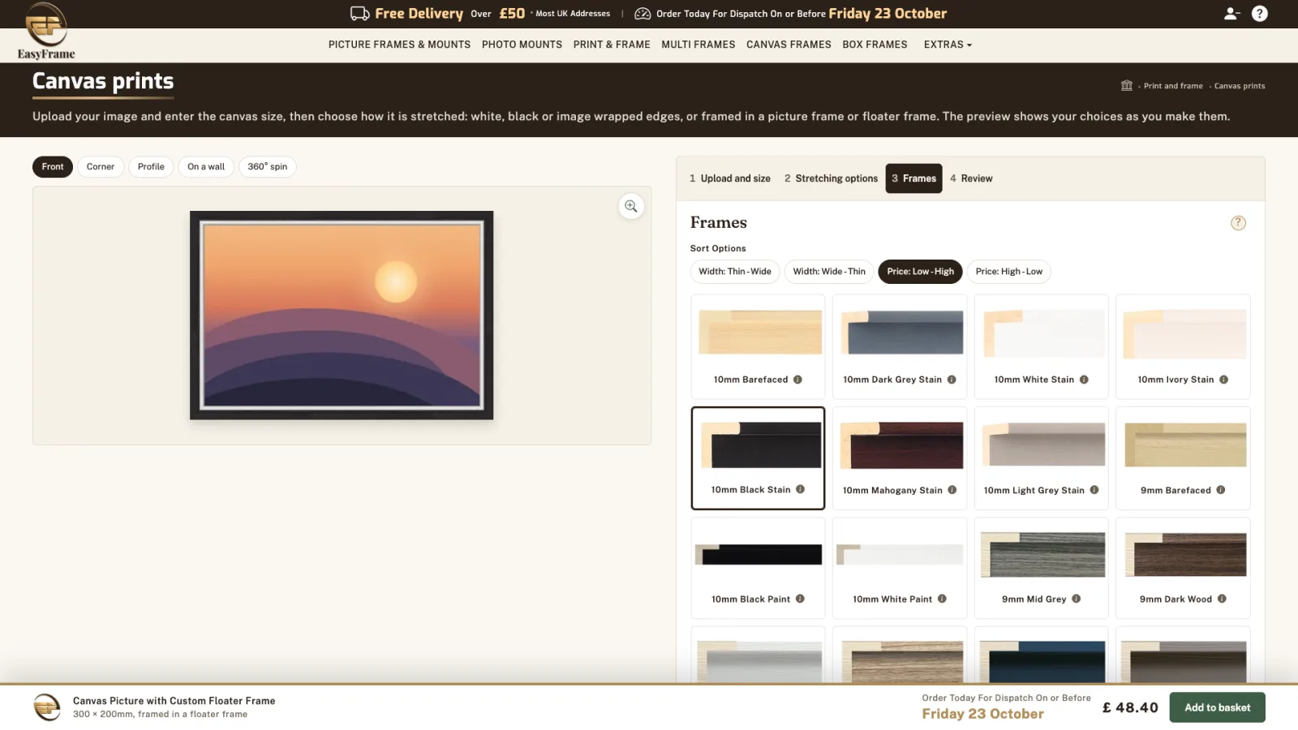Switch preview to 360° spin

click(x=267, y=167)
